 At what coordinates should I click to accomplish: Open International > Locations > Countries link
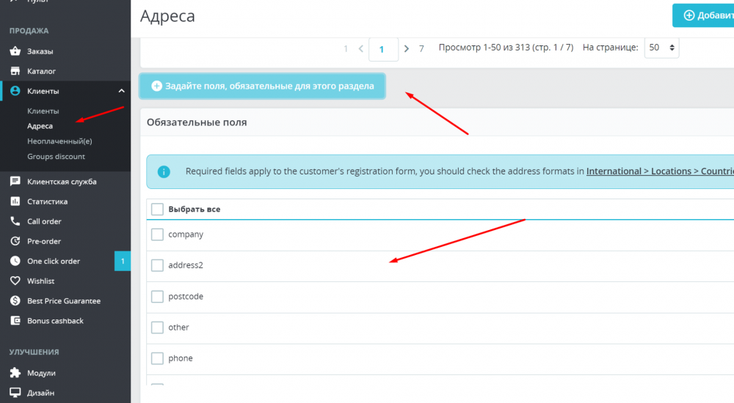point(660,171)
